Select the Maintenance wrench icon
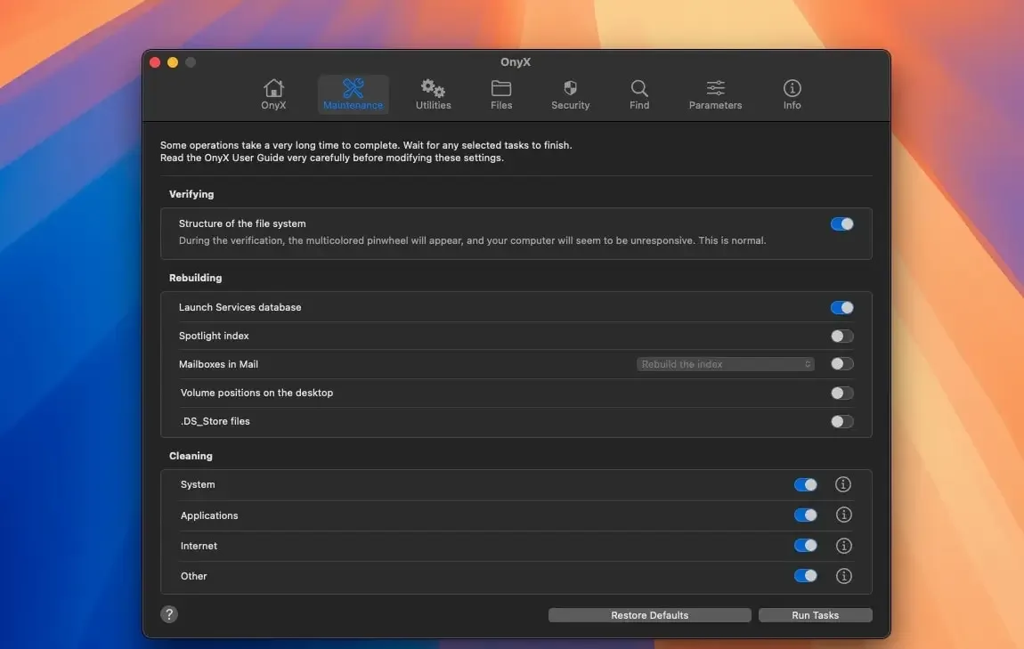 [353, 88]
